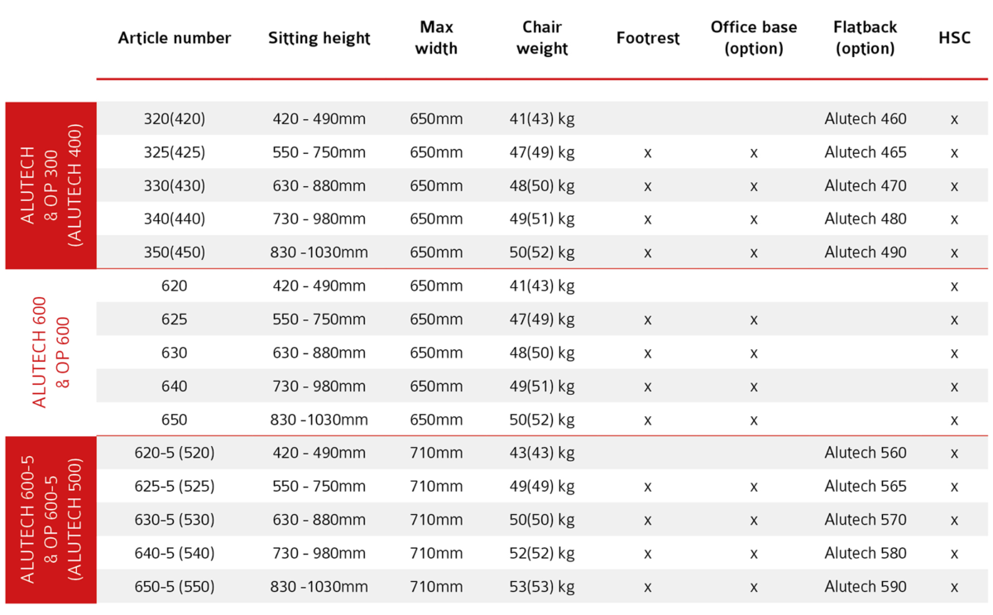This screenshot has width=993, height=615.
Task: Select the Chair weight header
Action: click(542, 38)
